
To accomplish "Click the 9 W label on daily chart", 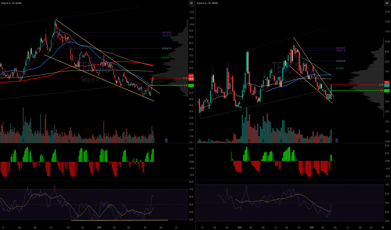I will 186,85.
